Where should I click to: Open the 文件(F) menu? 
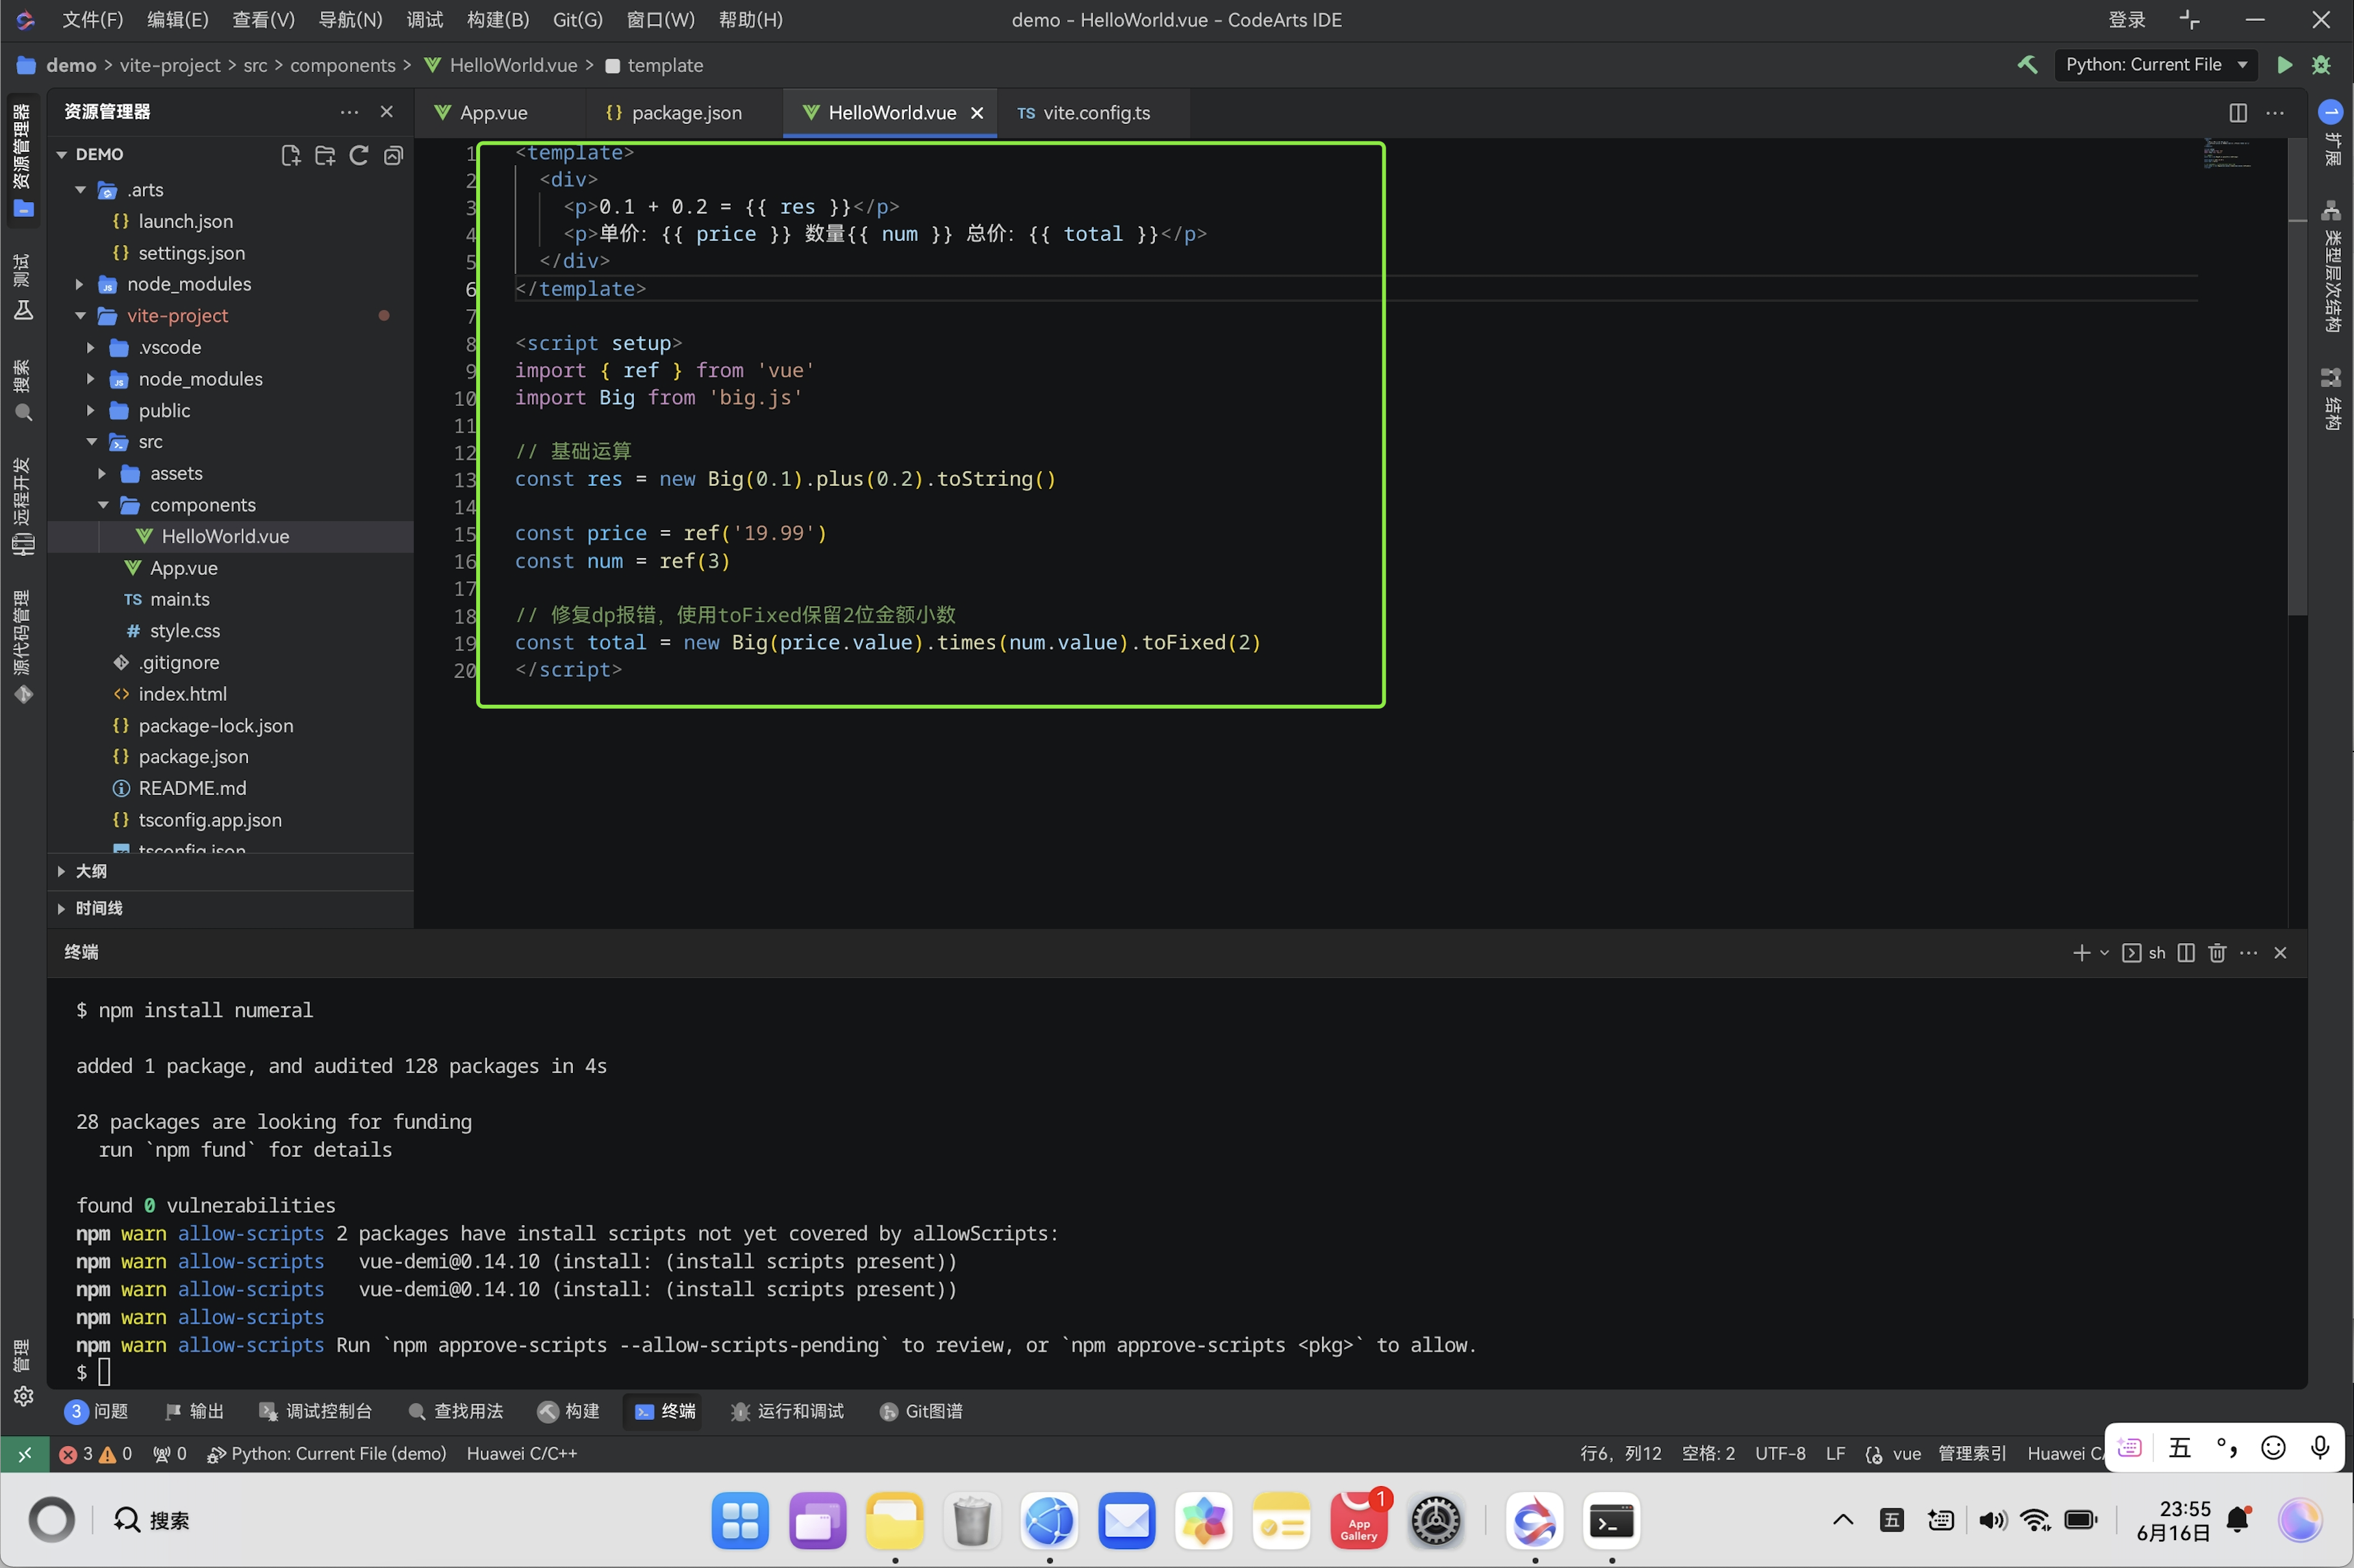pos(93,20)
